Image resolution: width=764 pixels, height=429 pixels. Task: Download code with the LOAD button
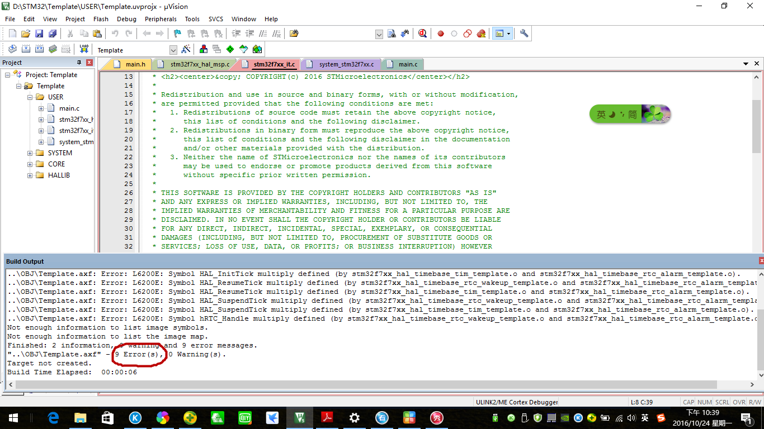[84, 49]
